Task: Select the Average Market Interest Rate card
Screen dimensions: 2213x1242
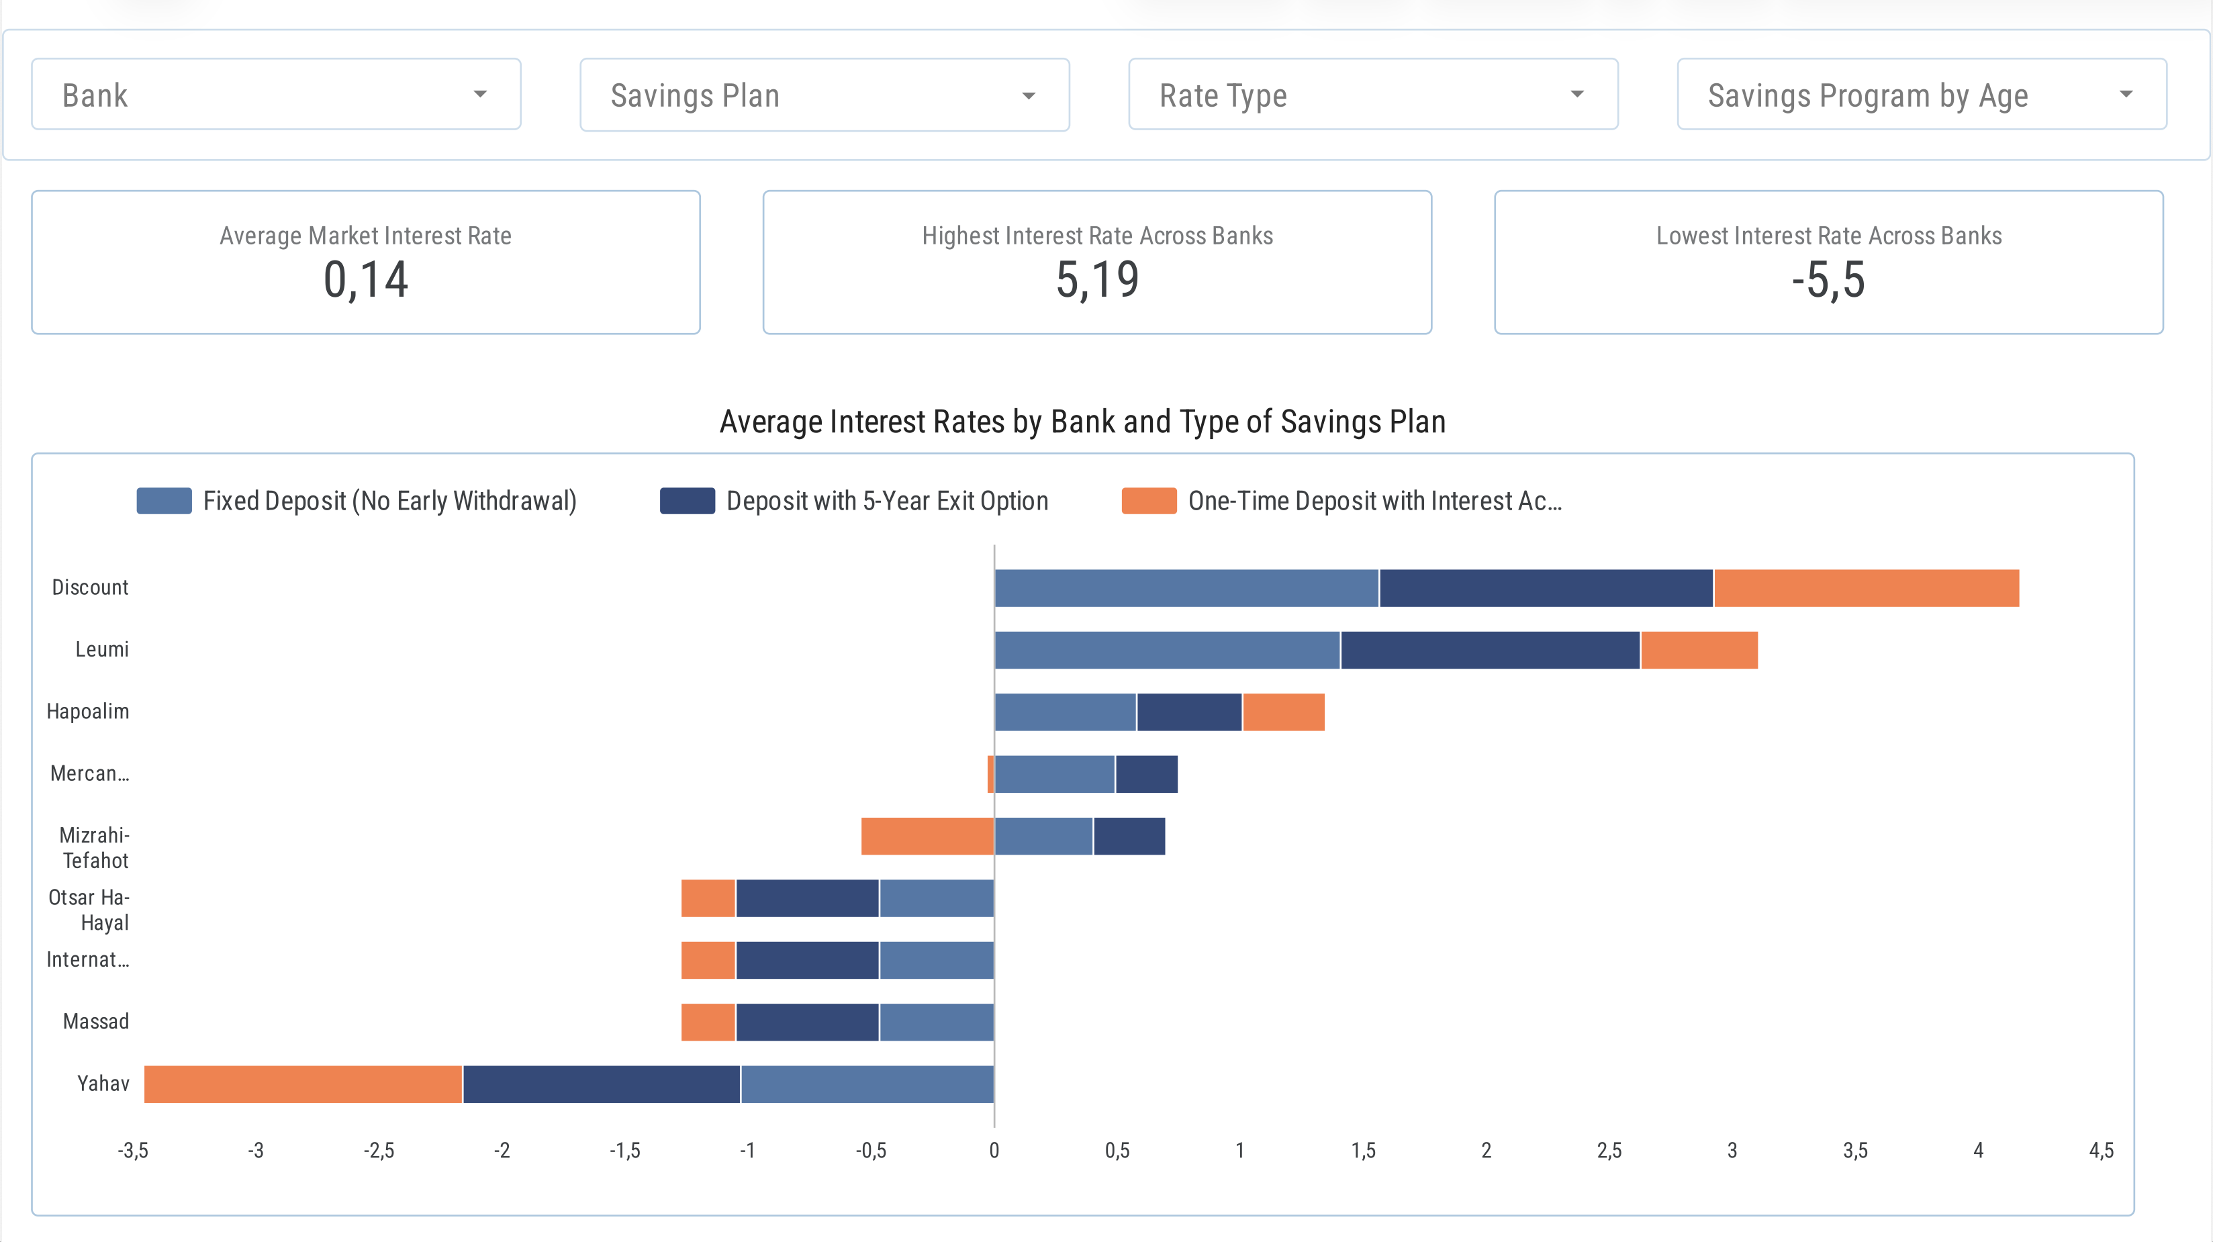Action: [x=366, y=262]
